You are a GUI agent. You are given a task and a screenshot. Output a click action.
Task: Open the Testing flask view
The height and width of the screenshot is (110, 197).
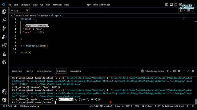point(4,54)
